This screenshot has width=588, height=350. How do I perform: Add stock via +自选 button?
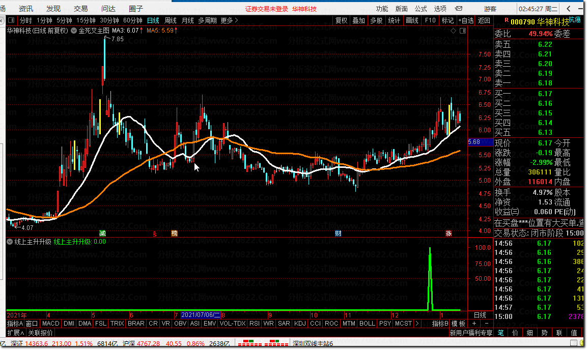(466, 20)
